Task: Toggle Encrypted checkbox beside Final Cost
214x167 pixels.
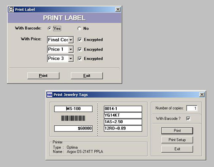Action: pos(80,40)
